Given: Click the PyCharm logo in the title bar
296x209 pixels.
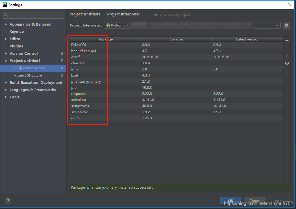Looking at the screenshot, I should click(x=5, y=5).
